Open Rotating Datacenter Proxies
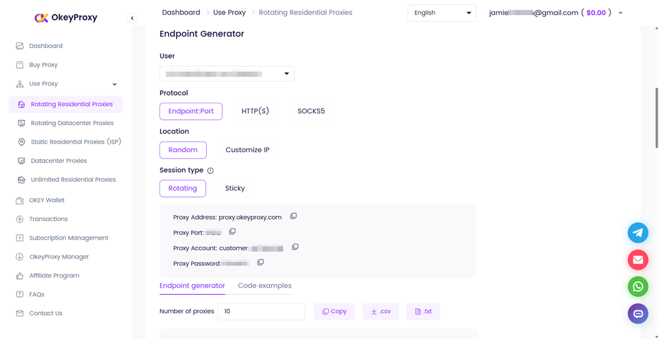 (x=72, y=123)
